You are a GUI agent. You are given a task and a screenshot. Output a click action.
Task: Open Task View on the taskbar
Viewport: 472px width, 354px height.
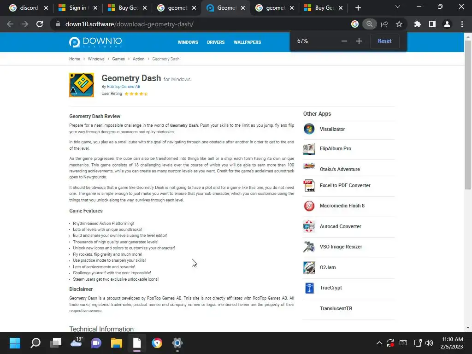pos(56,343)
